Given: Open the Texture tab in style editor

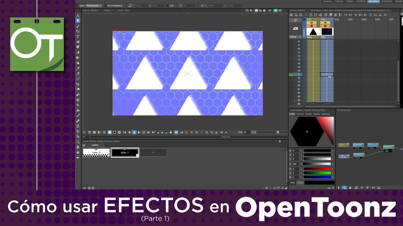Looking at the screenshot, I should coord(300,114).
